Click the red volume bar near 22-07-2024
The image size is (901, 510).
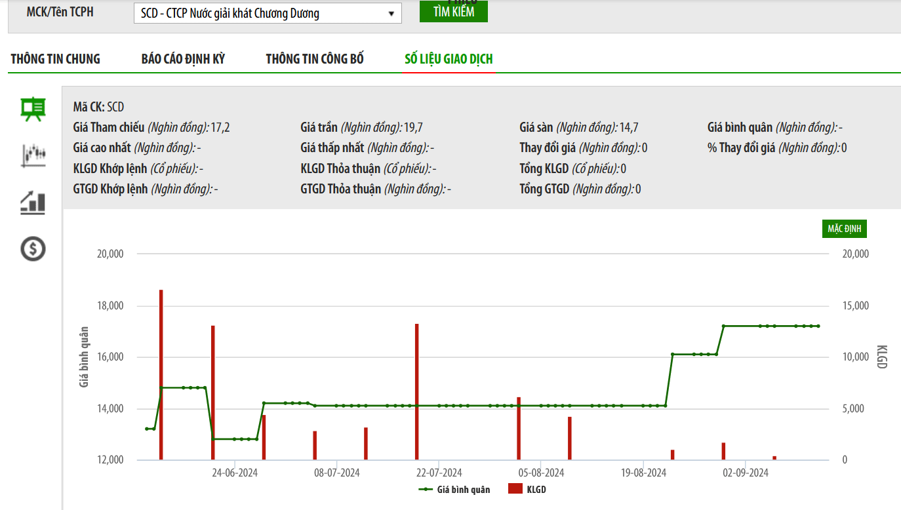(416, 391)
